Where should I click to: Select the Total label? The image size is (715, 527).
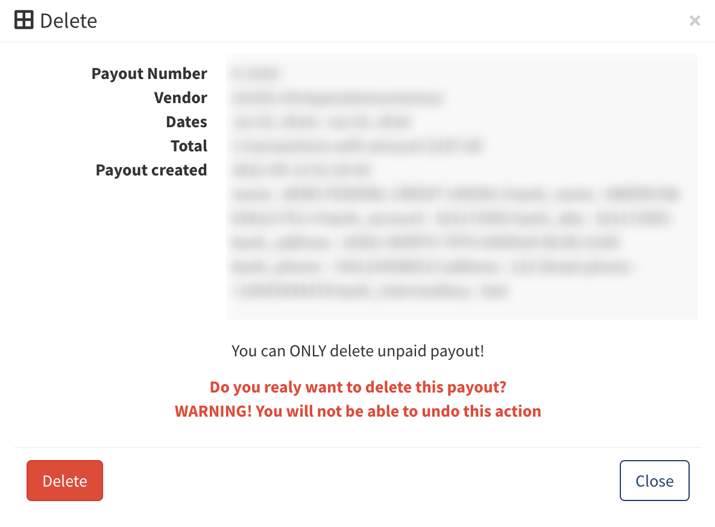pos(189,146)
